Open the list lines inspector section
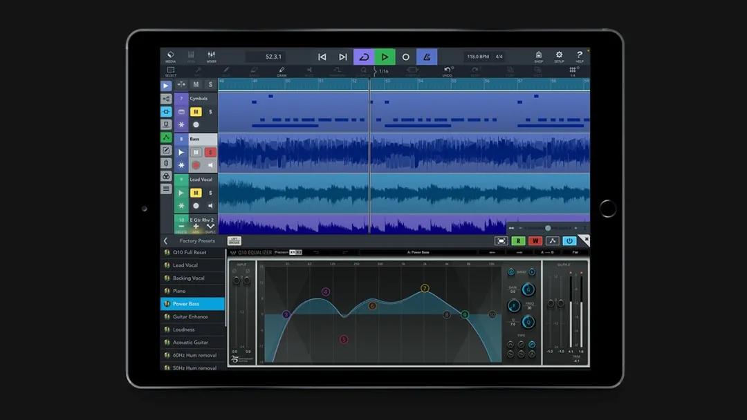The height and width of the screenshot is (420, 747). click(x=166, y=189)
